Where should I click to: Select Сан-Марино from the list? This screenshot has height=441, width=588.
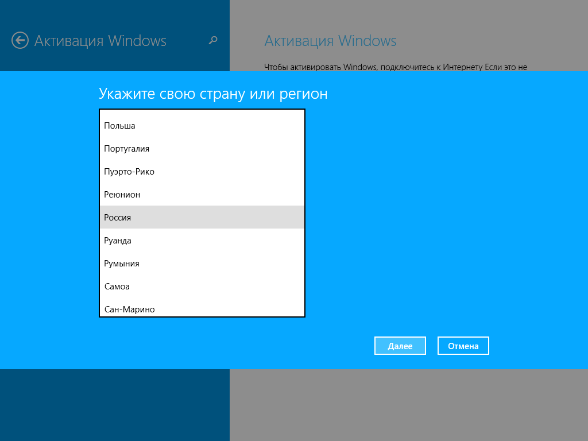202,308
